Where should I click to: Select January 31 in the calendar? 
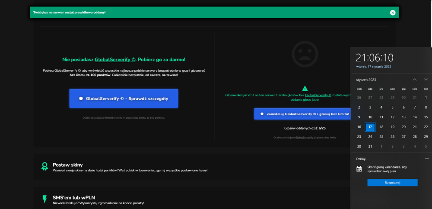point(370,146)
